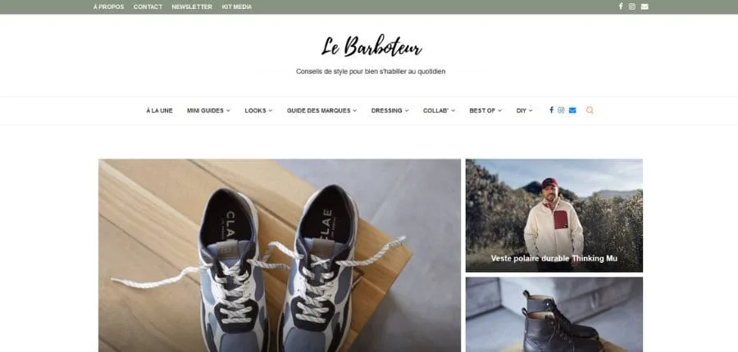The image size is (738, 352).
Task: Go to À la une menu item
Action: pos(159,111)
